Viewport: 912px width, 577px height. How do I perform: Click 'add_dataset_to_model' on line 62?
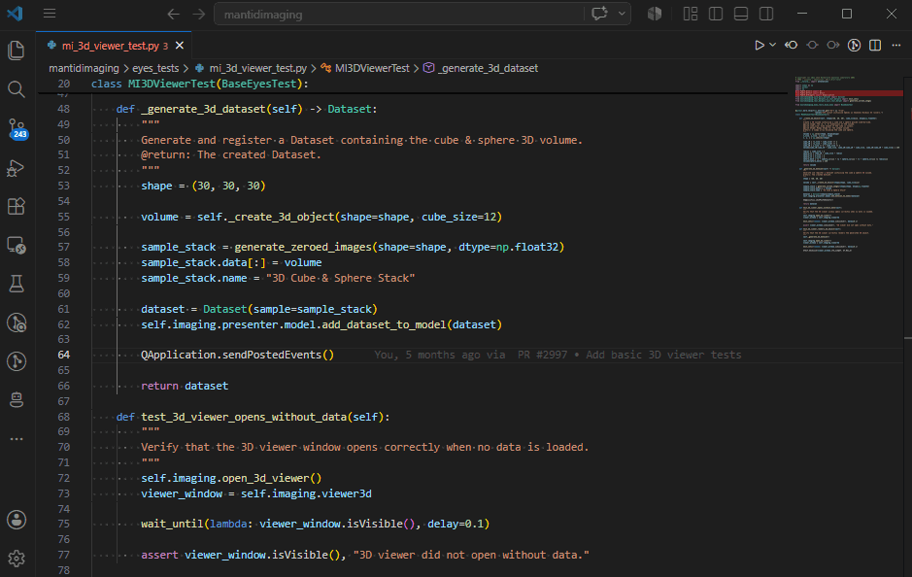384,324
